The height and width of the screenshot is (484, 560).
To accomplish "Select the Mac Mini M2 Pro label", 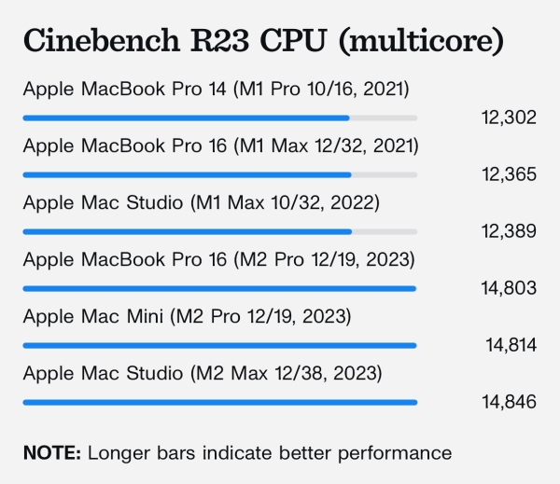I will [187, 316].
